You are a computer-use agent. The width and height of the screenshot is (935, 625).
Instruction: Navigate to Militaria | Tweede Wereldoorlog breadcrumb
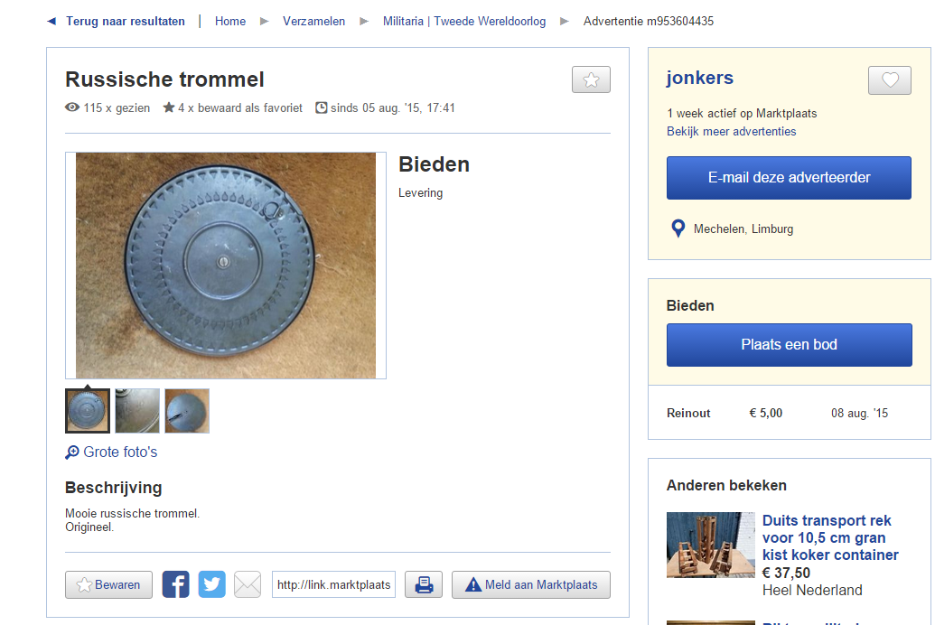click(463, 21)
